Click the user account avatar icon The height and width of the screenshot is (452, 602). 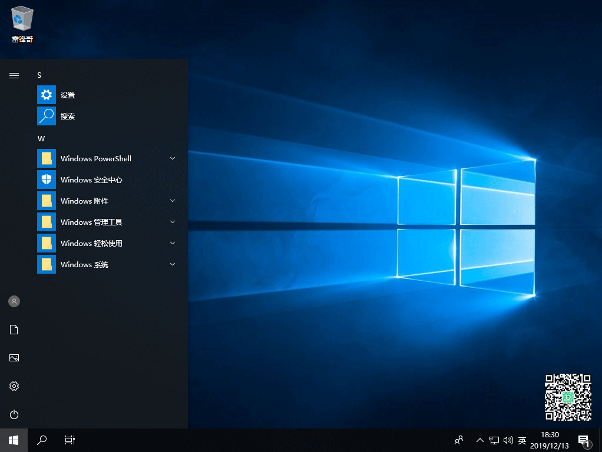pyautogui.click(x=14, y=301)
